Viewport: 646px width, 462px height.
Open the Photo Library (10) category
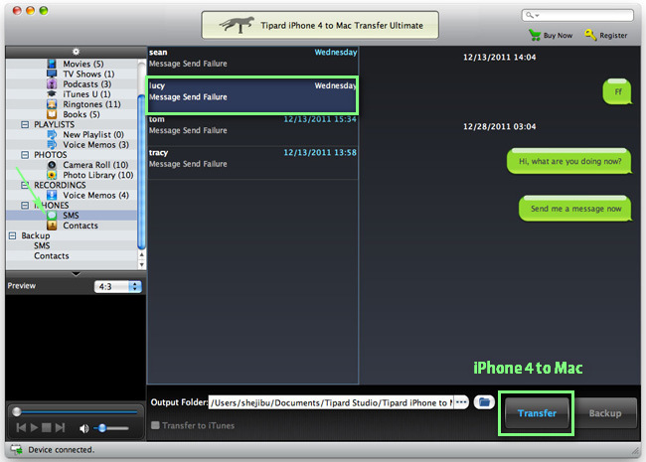pos(98,175)
